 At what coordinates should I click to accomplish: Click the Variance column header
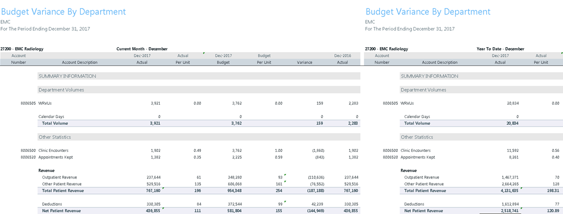tap(304, 62)
